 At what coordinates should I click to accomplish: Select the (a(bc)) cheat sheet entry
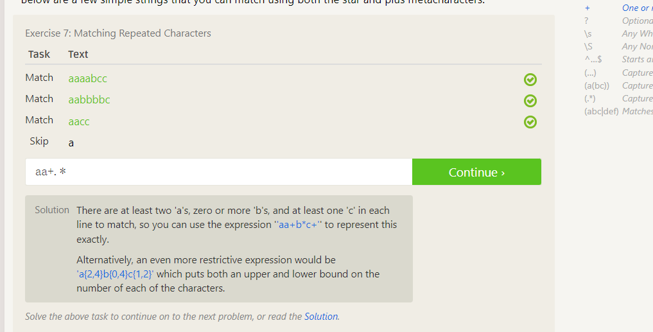(596, 85)
